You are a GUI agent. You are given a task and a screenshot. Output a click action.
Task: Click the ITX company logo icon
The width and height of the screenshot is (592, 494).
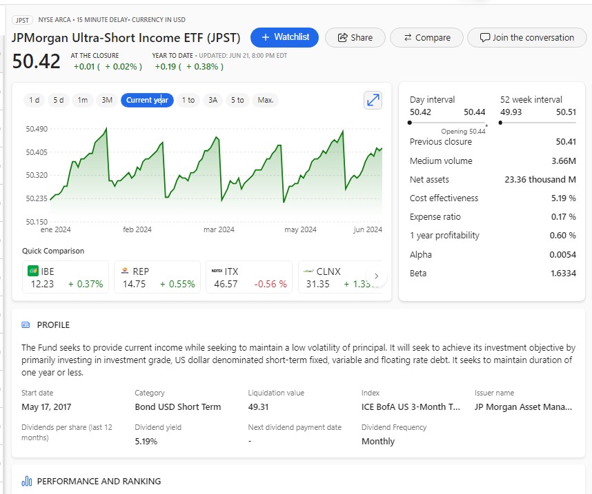coord(217,271)
